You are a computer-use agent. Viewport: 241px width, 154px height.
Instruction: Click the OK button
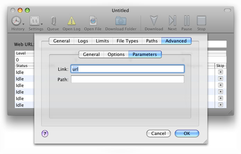(187, 133)
